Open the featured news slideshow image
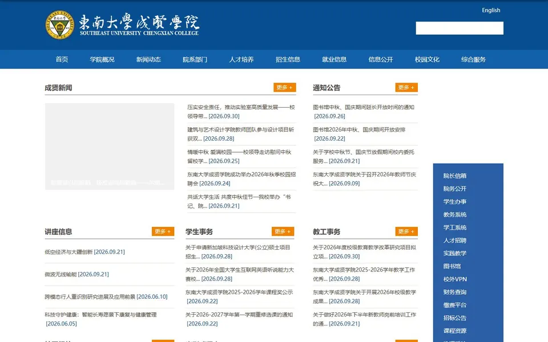 (x=110, y=146)
